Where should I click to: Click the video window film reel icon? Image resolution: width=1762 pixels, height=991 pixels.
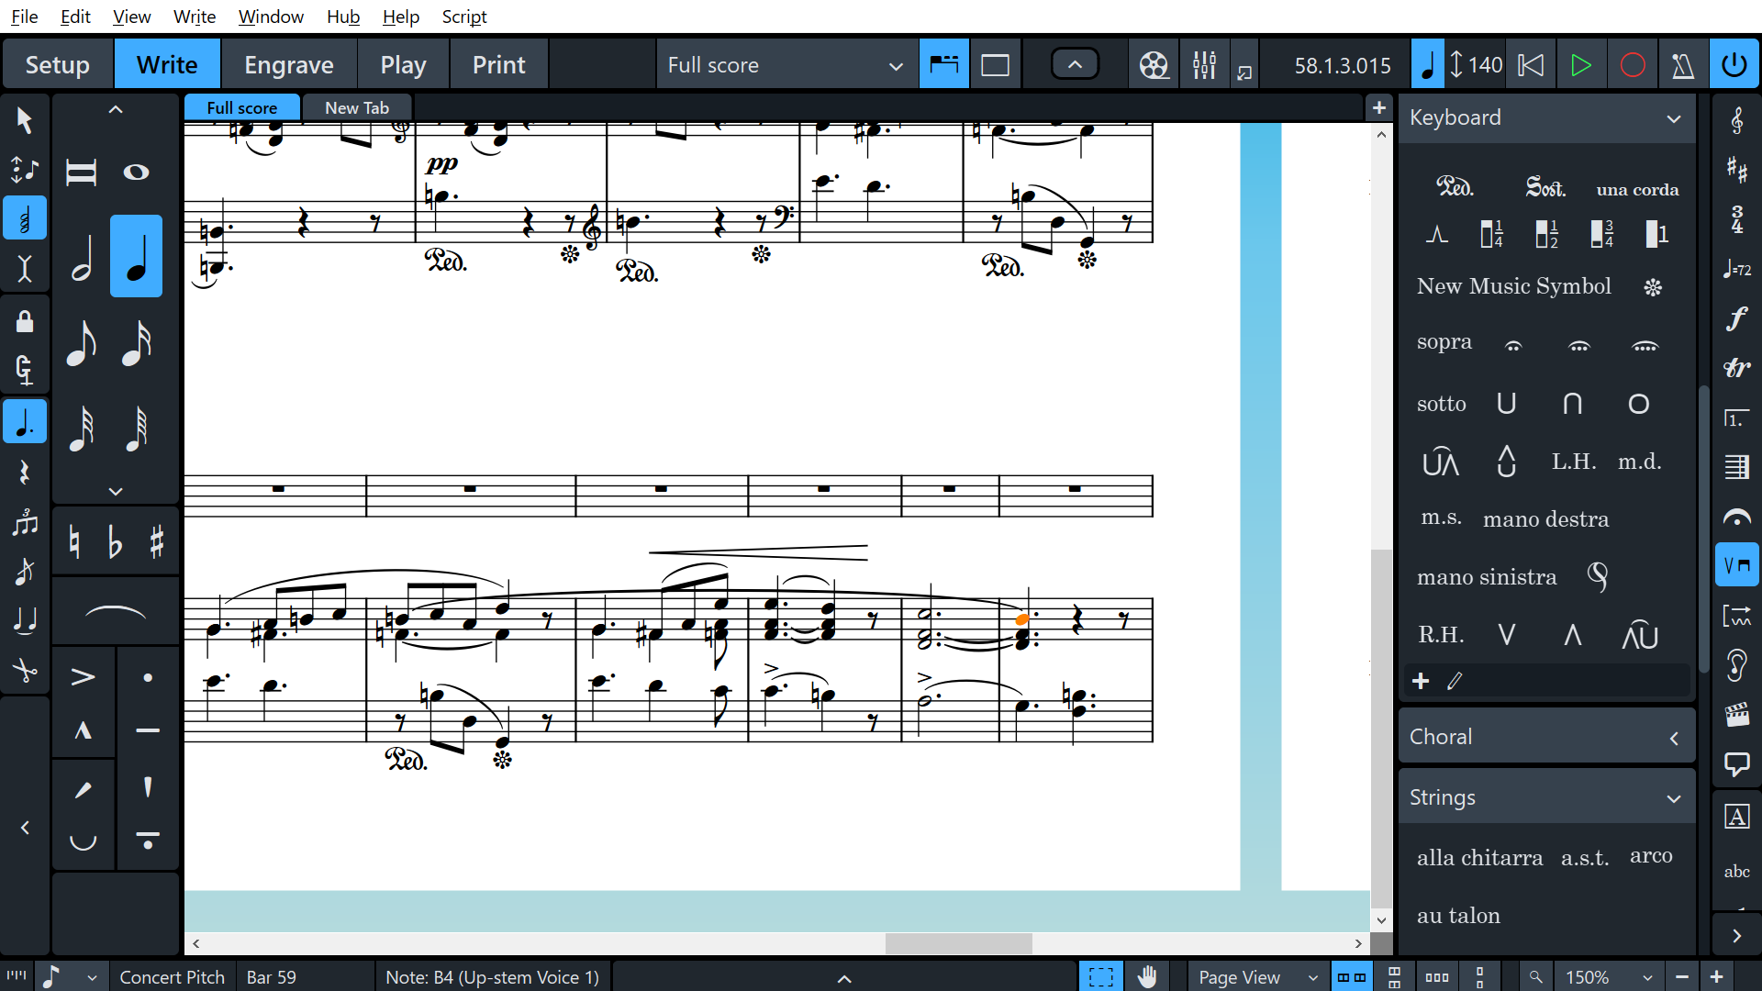coord(1154,65)
